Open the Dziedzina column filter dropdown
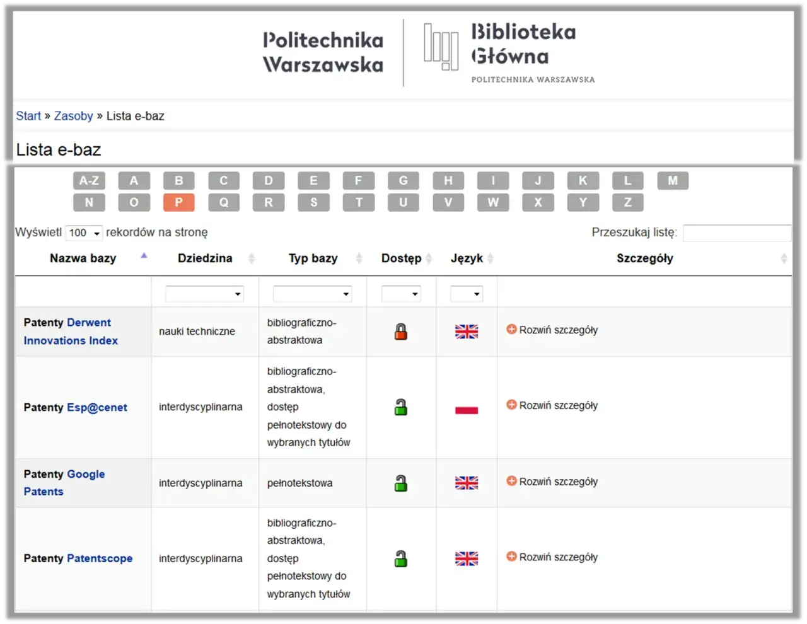The image size is (807, 624). (204, 293)
